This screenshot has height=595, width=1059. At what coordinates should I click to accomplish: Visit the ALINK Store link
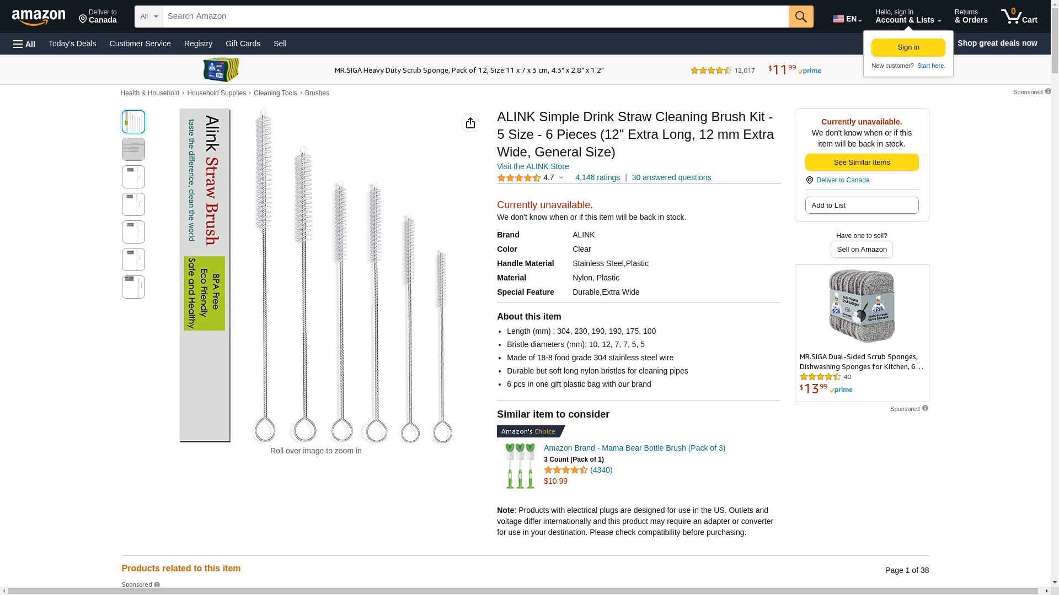pyautogui.click(x=533, y=166)
